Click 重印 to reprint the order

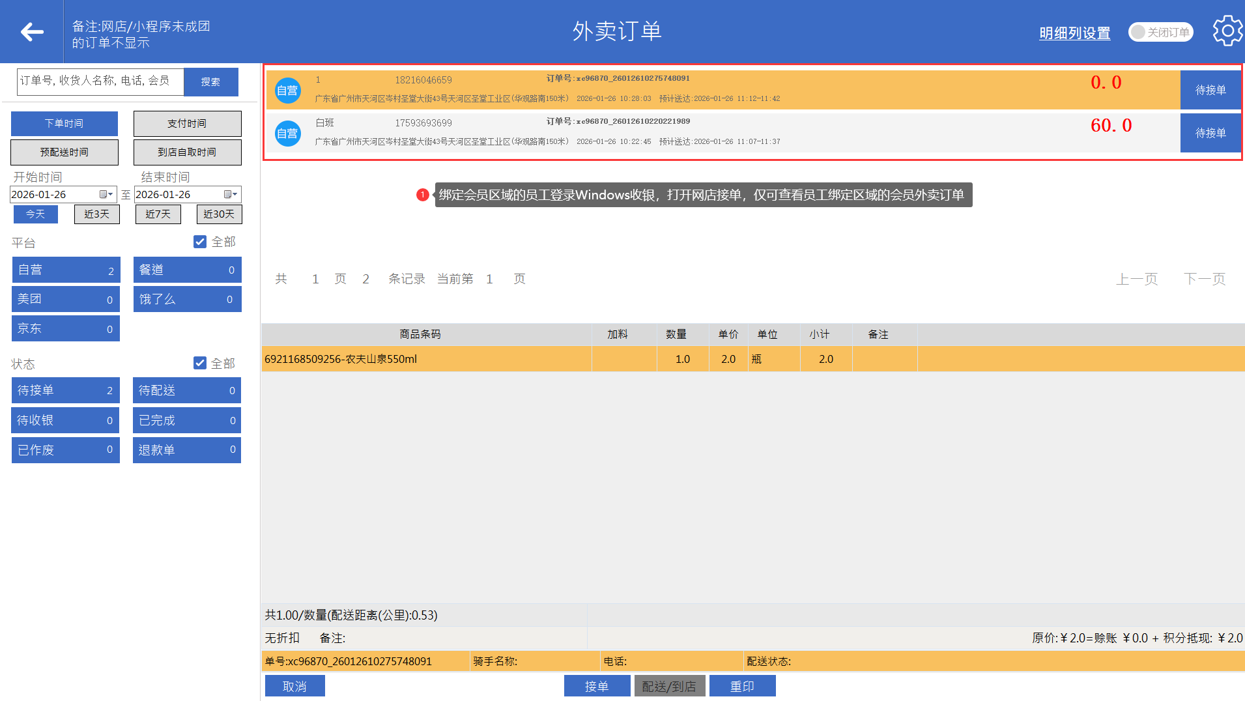[742, 686]
